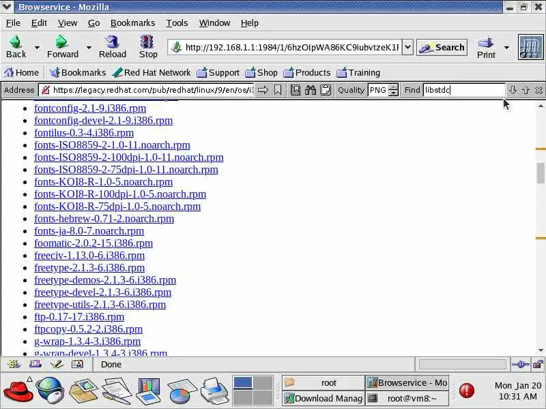Click the bookmark ribbon icon in Browservice bar
The height and width of the screenshot is (409, 546).
(278, 90)
